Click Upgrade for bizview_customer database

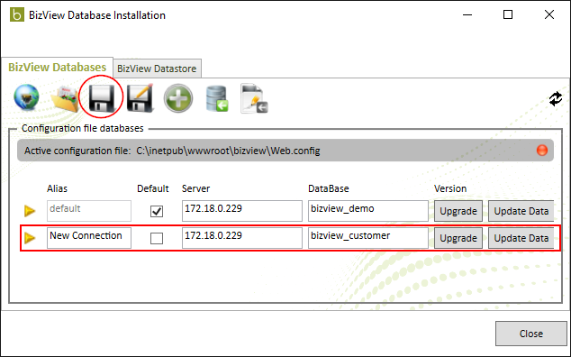pos(458,238)
